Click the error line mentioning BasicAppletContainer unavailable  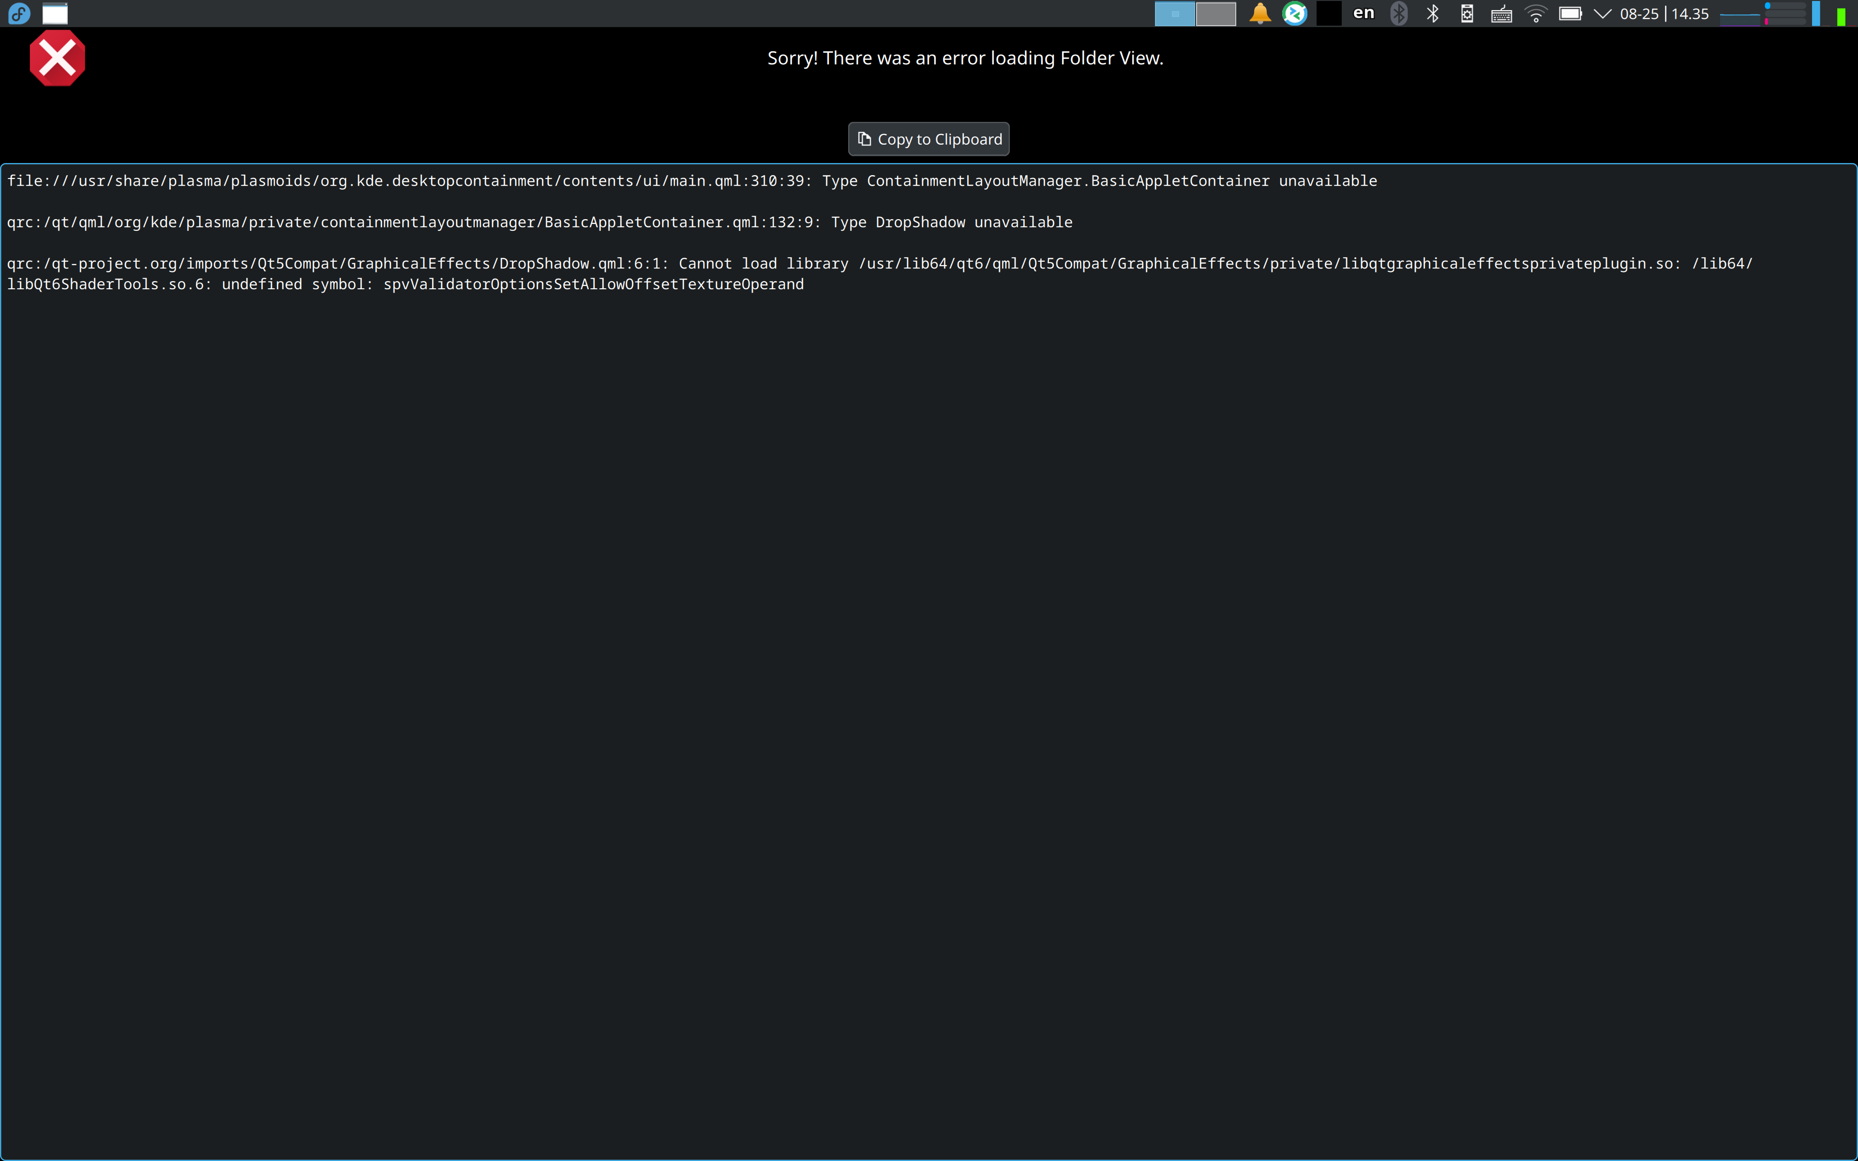(692, 180)
